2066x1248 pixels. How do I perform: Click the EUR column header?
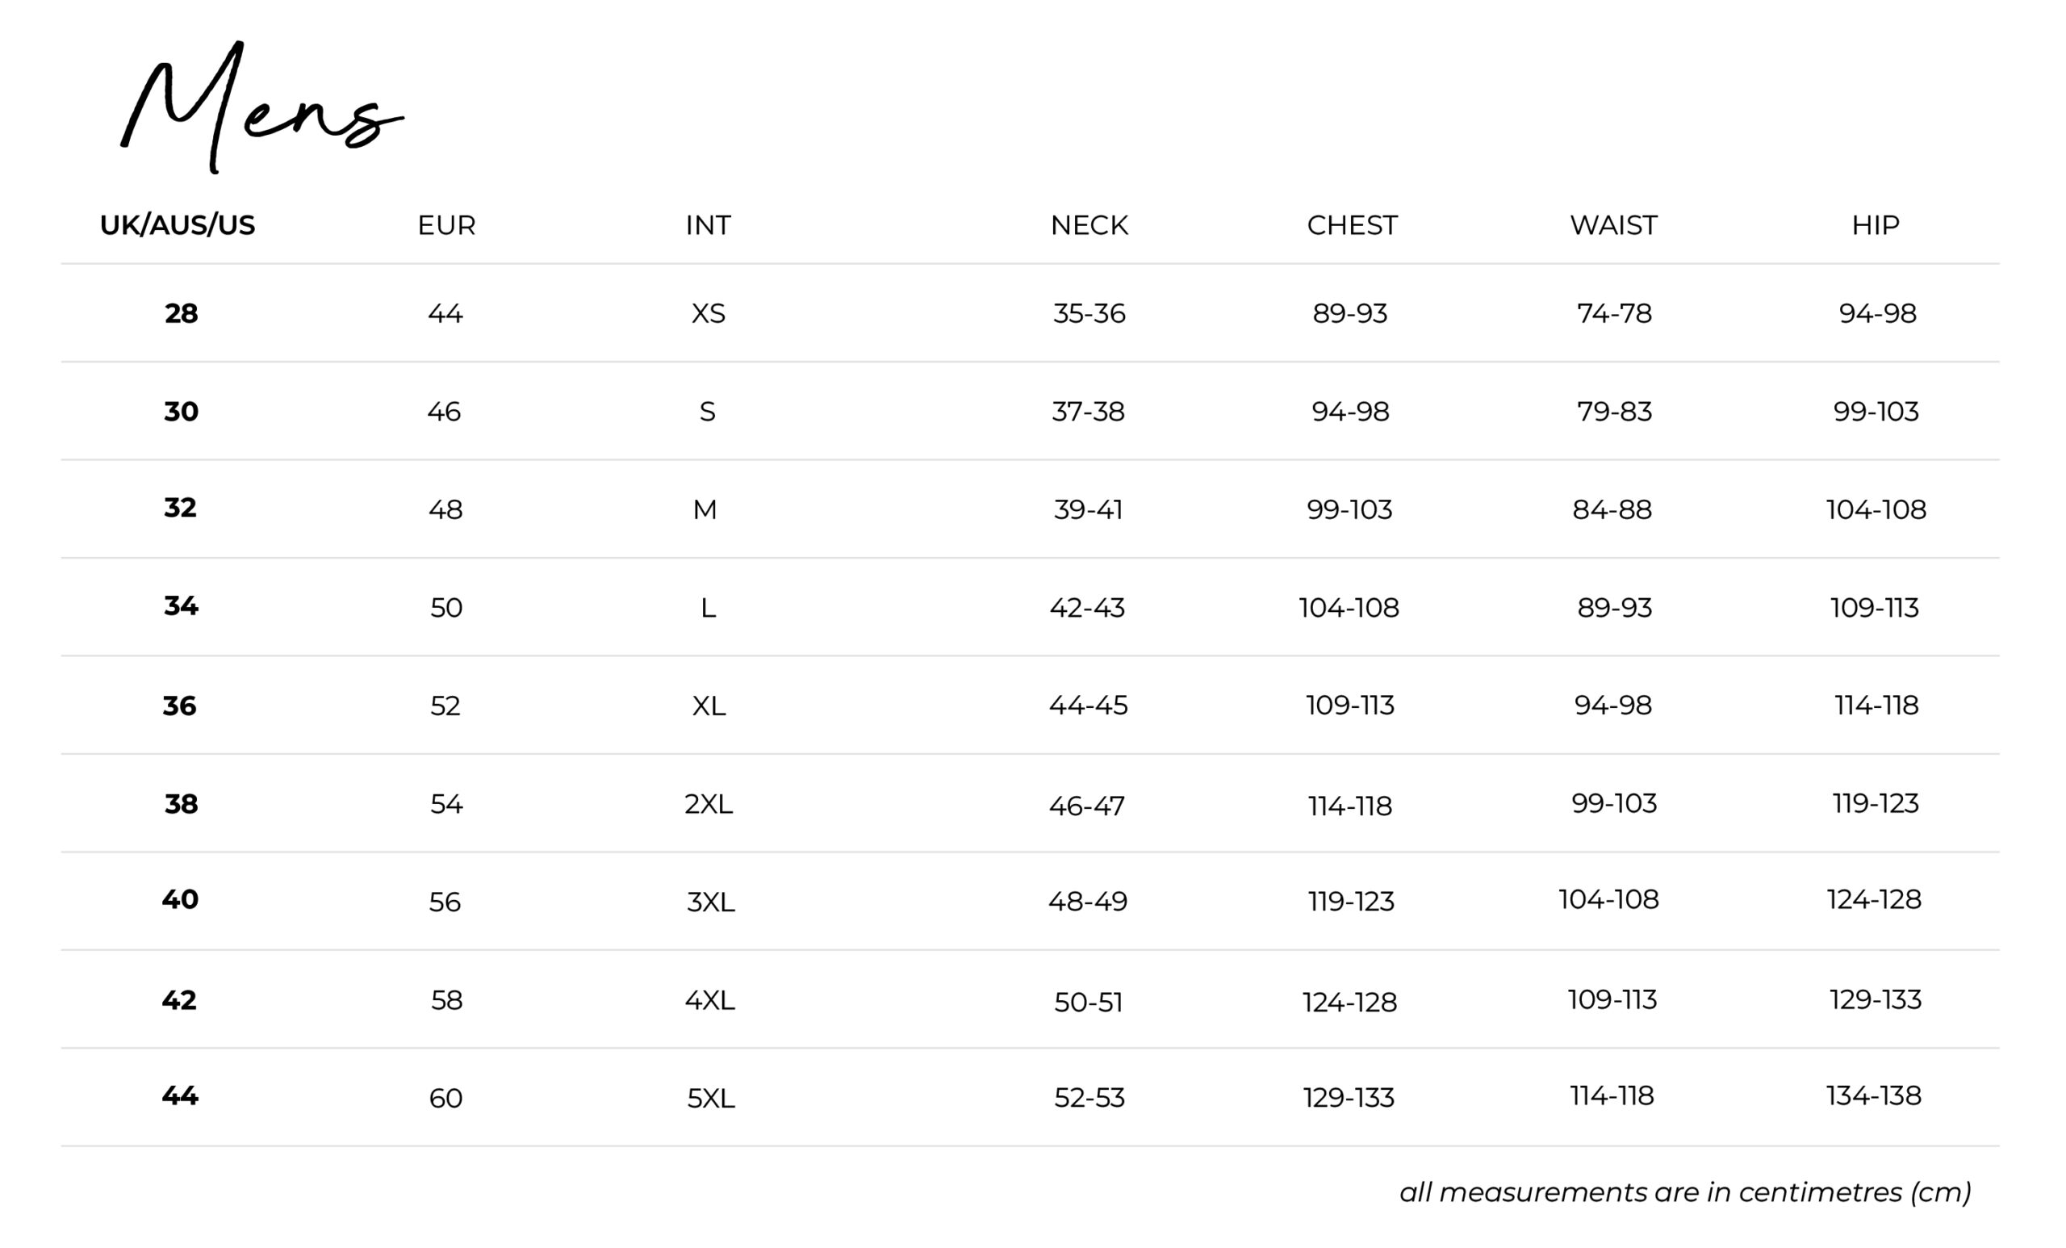446,224
